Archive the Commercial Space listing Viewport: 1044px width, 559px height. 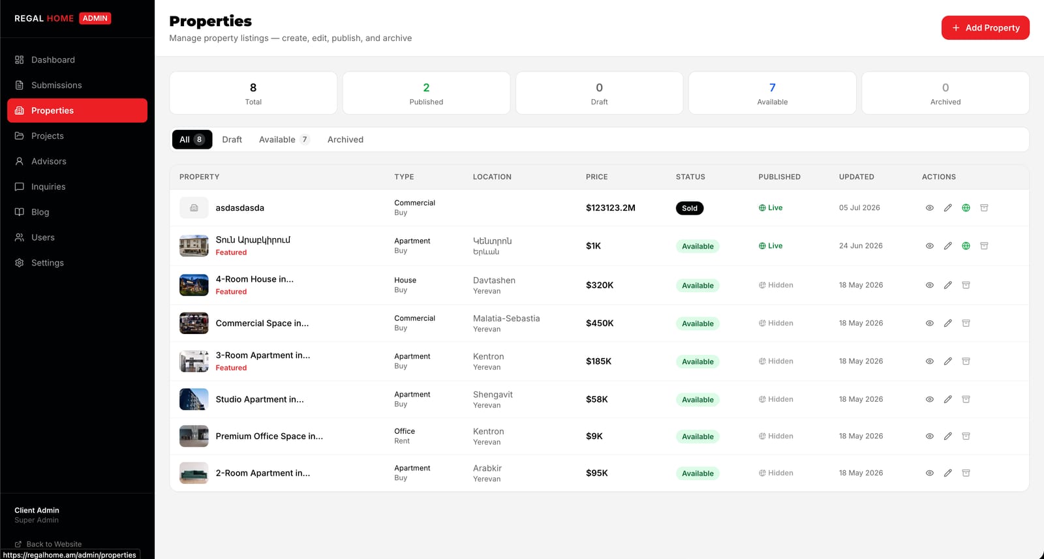point(966,324)
